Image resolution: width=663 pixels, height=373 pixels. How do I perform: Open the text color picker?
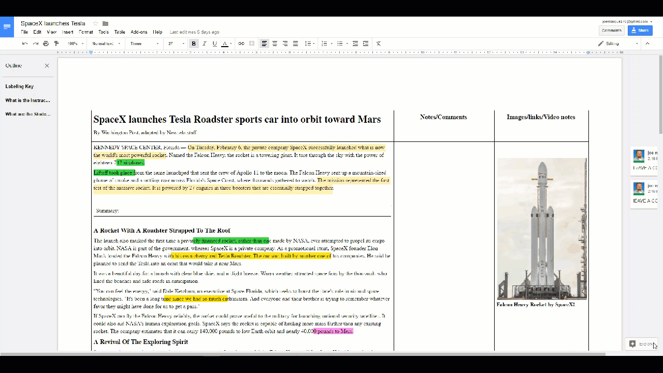click(x=225, y=44)
